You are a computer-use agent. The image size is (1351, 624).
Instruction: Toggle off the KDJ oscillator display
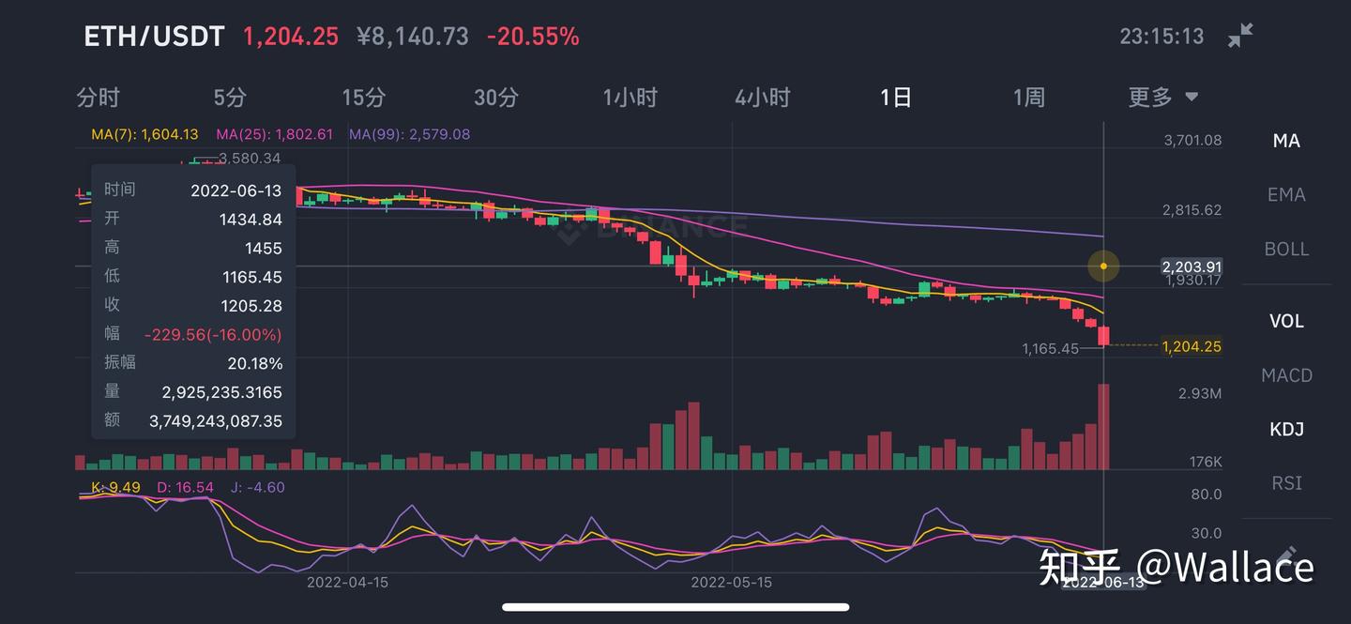pyautogui.click(x=1286, y=429)
